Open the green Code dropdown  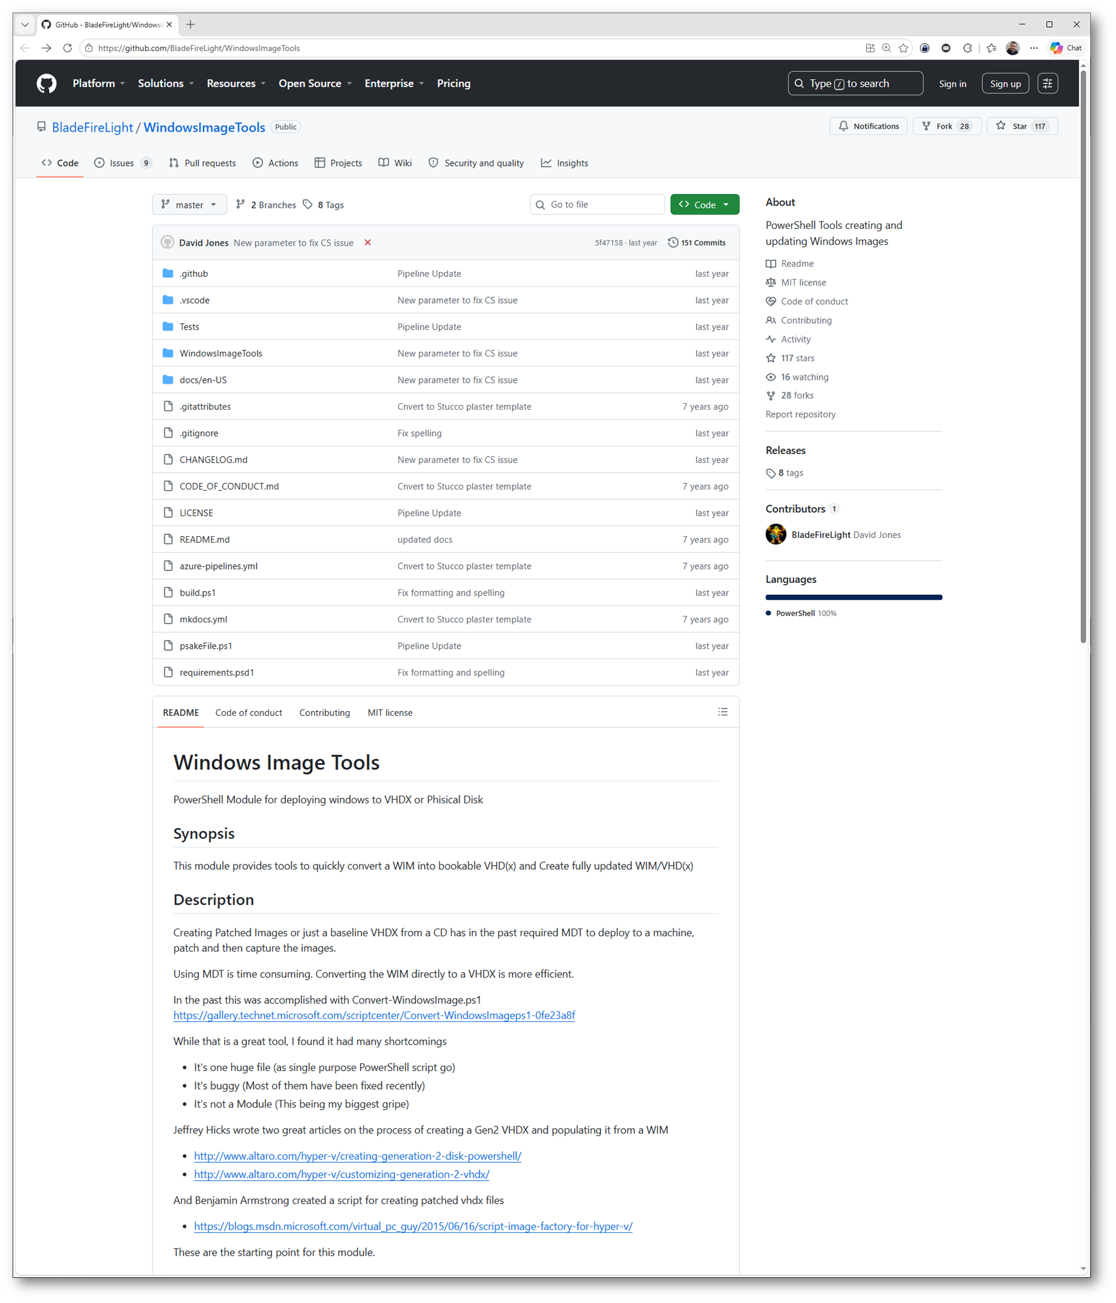705,205
